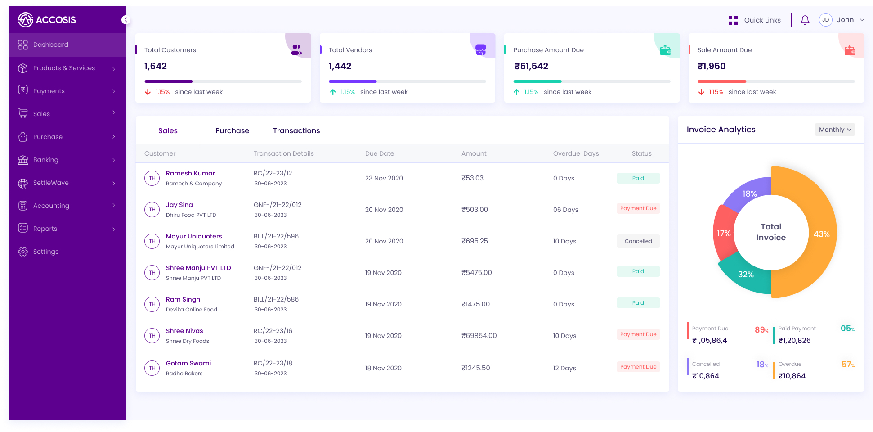Click the TH avatar for Ramesh Kumar
The width and height of the screenshot is (873, 432).
pyautogui.click(x=152, y=178)
